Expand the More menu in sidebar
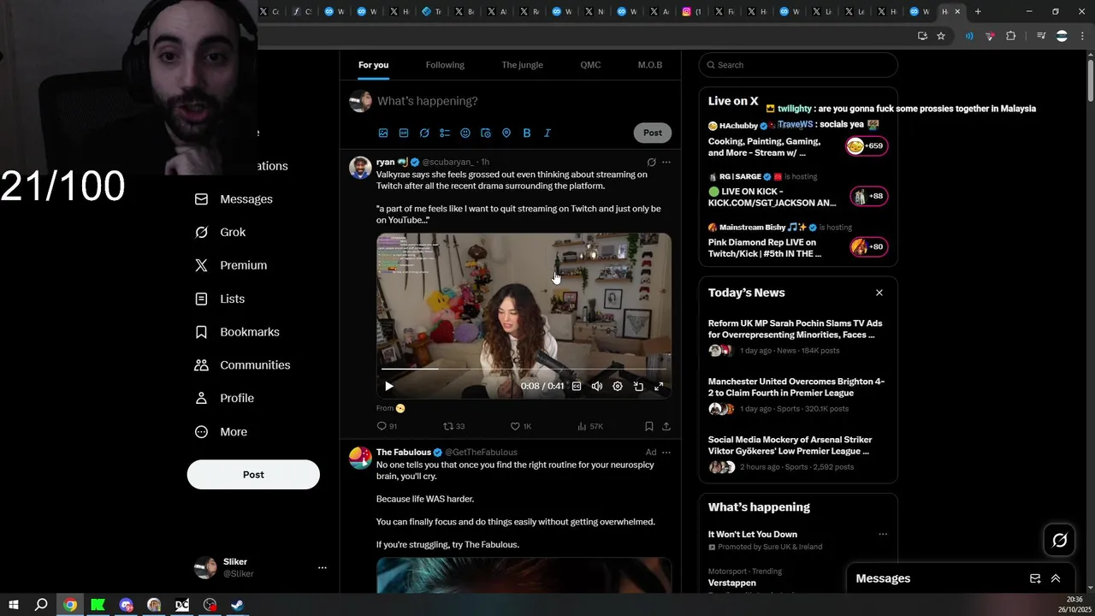This screenshot has height=616, width=1095. pos(222,432)
